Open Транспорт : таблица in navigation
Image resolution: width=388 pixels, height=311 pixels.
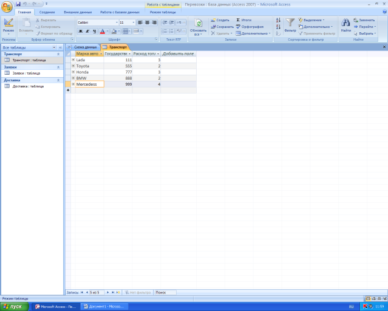[32, 60]
